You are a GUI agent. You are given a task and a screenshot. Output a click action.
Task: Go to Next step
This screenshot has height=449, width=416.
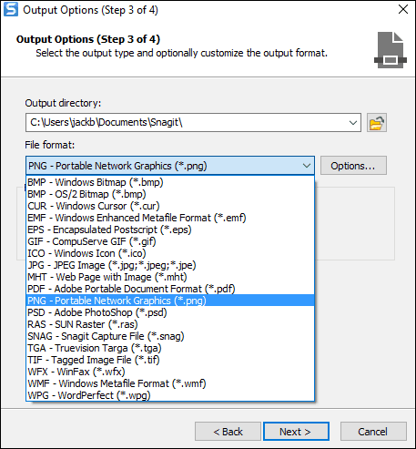[x=296, y=432]
